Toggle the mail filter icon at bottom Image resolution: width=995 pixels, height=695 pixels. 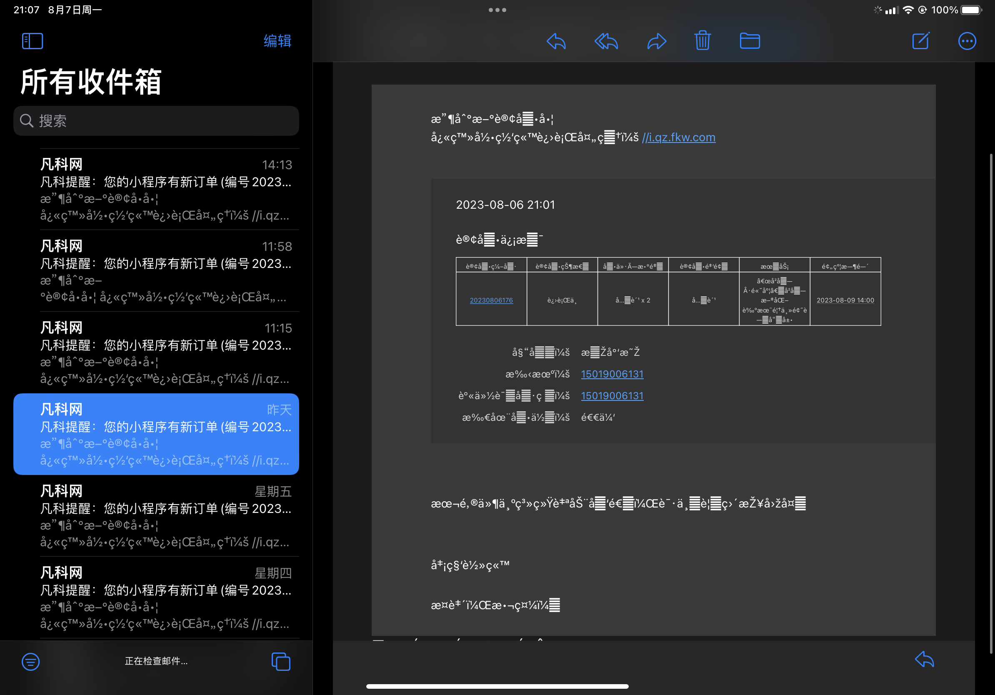[x=31, y=661]
